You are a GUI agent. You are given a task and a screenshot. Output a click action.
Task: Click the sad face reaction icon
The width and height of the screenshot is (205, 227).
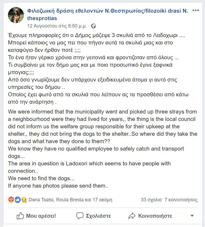coord(24,199)
